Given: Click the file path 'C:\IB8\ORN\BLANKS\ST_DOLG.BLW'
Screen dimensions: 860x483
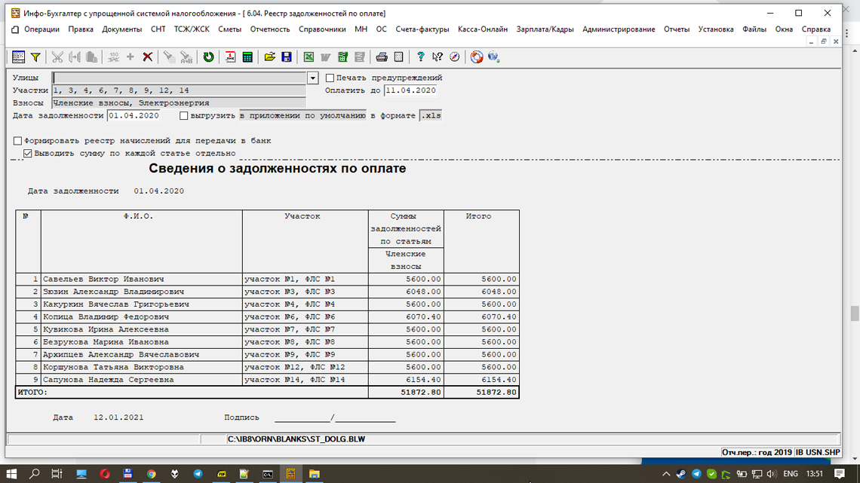Looking at the screenshot, I should point(296,439).
